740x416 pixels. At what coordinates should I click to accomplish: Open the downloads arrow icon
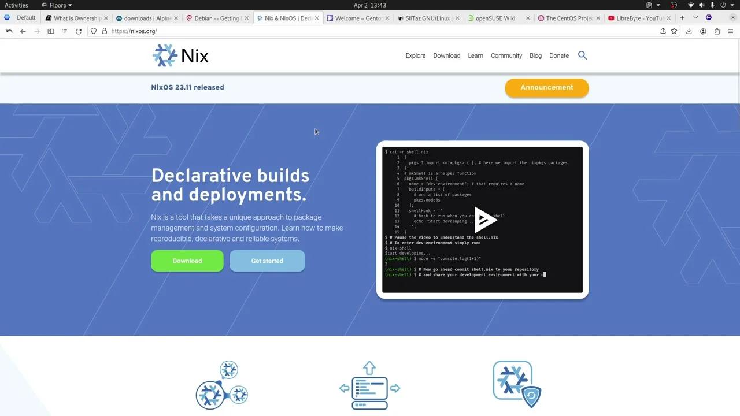pos(689,31)
